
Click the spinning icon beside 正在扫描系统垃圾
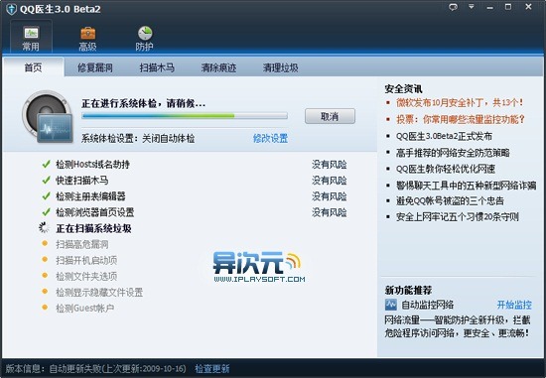pyautogui.click(x=45, y=227)
